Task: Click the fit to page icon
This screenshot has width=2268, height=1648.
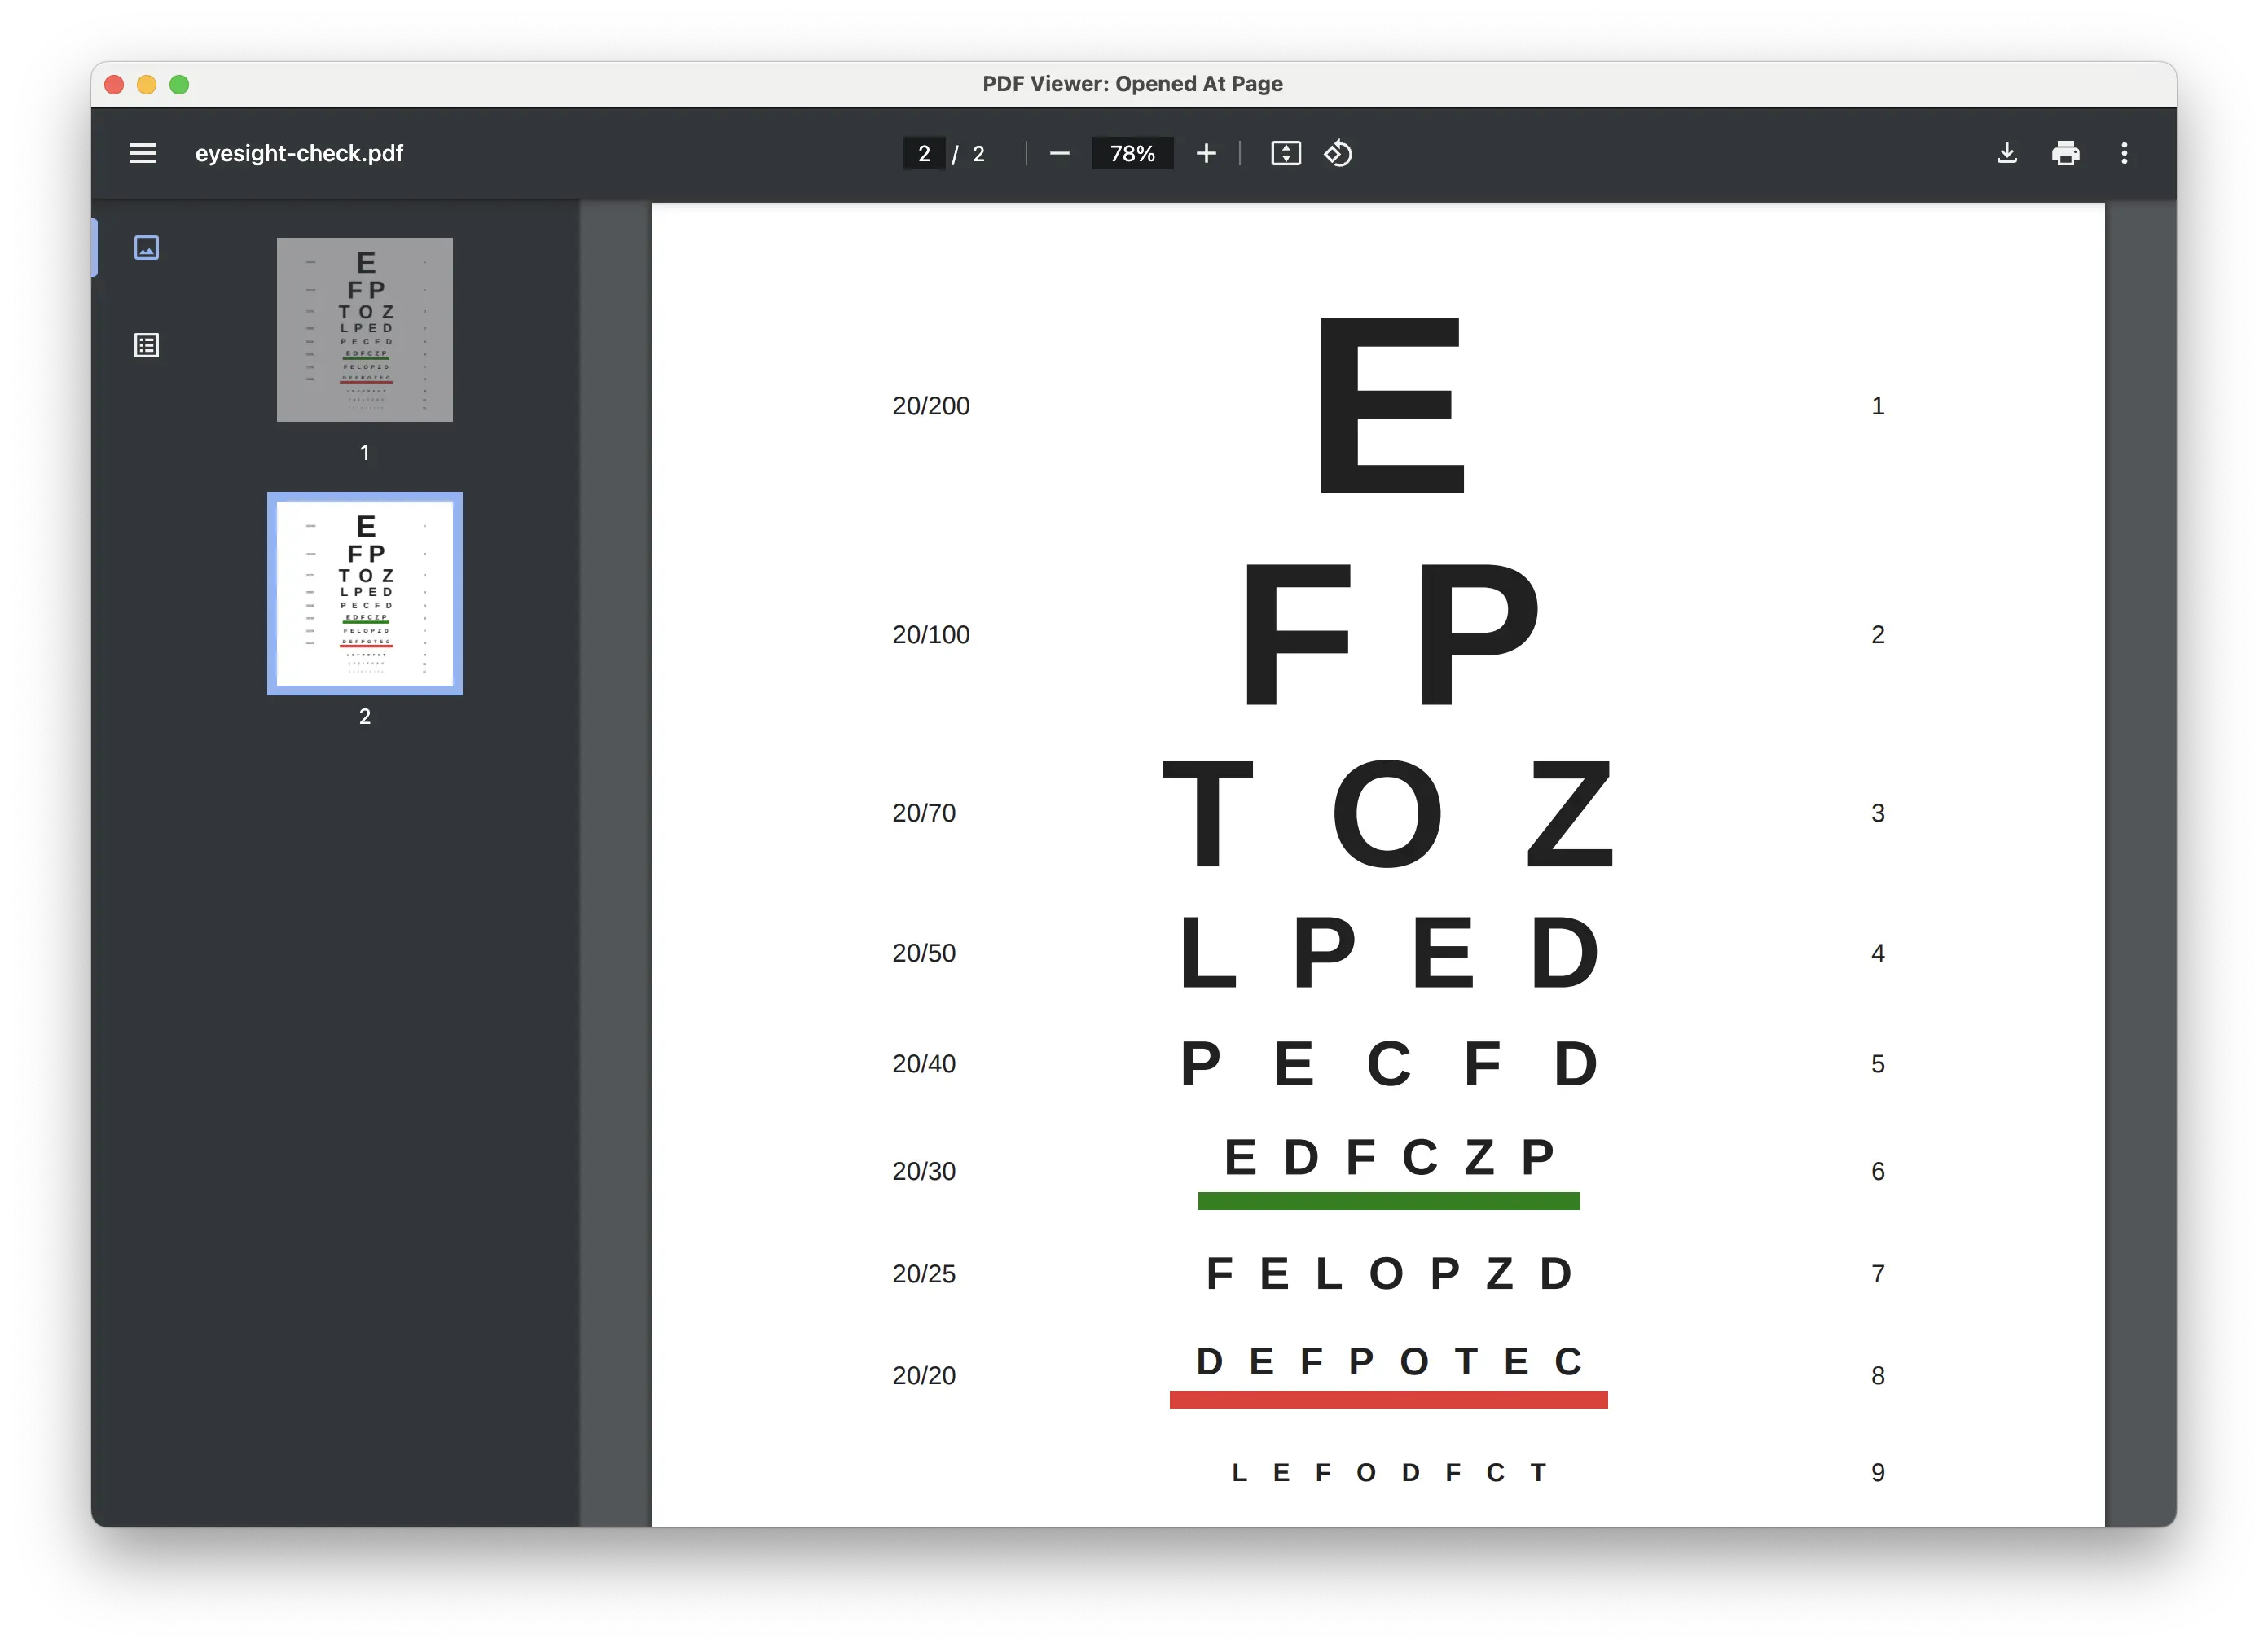Action: (x=1285, y=153)
